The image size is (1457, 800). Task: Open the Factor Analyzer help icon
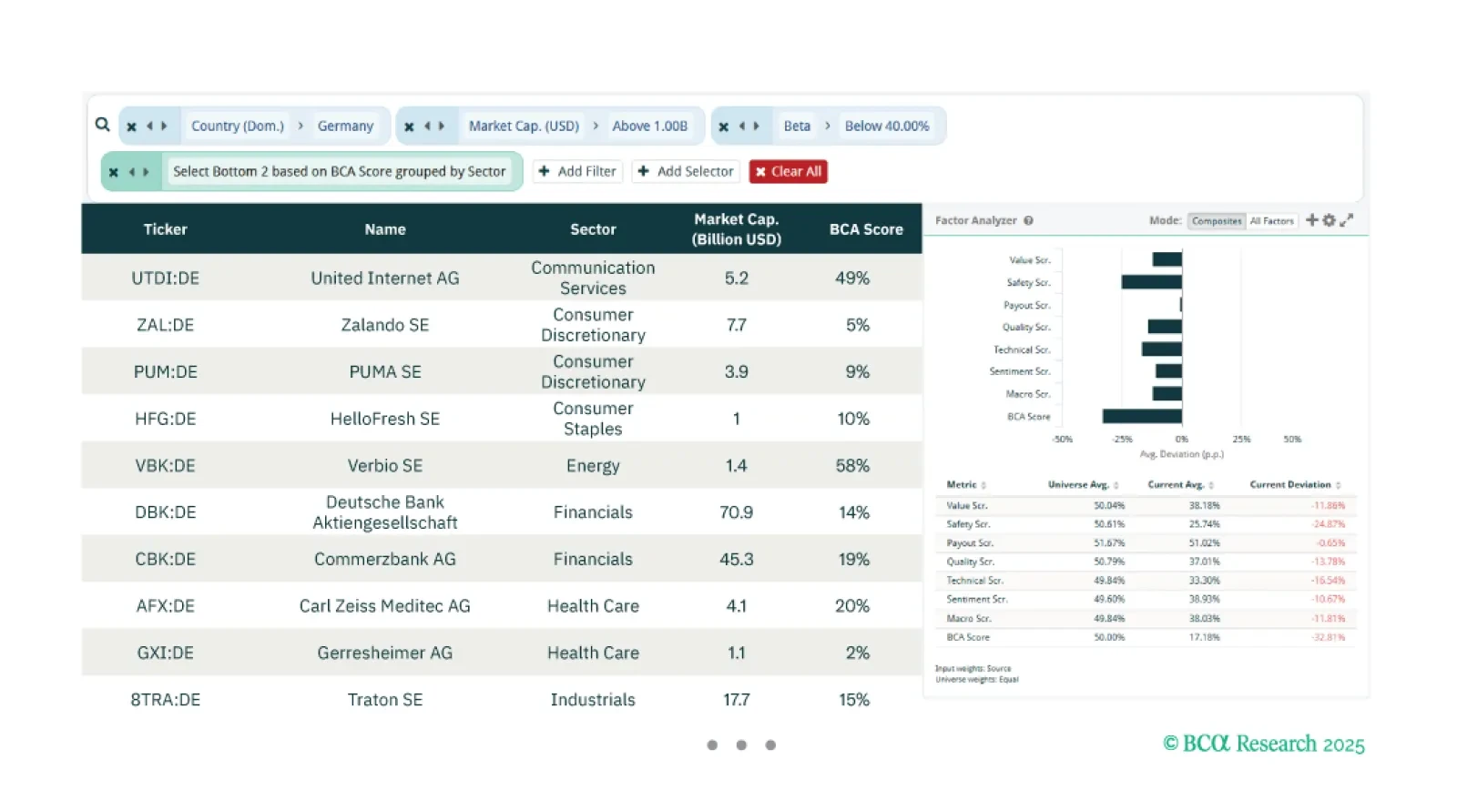point(1028,220)
